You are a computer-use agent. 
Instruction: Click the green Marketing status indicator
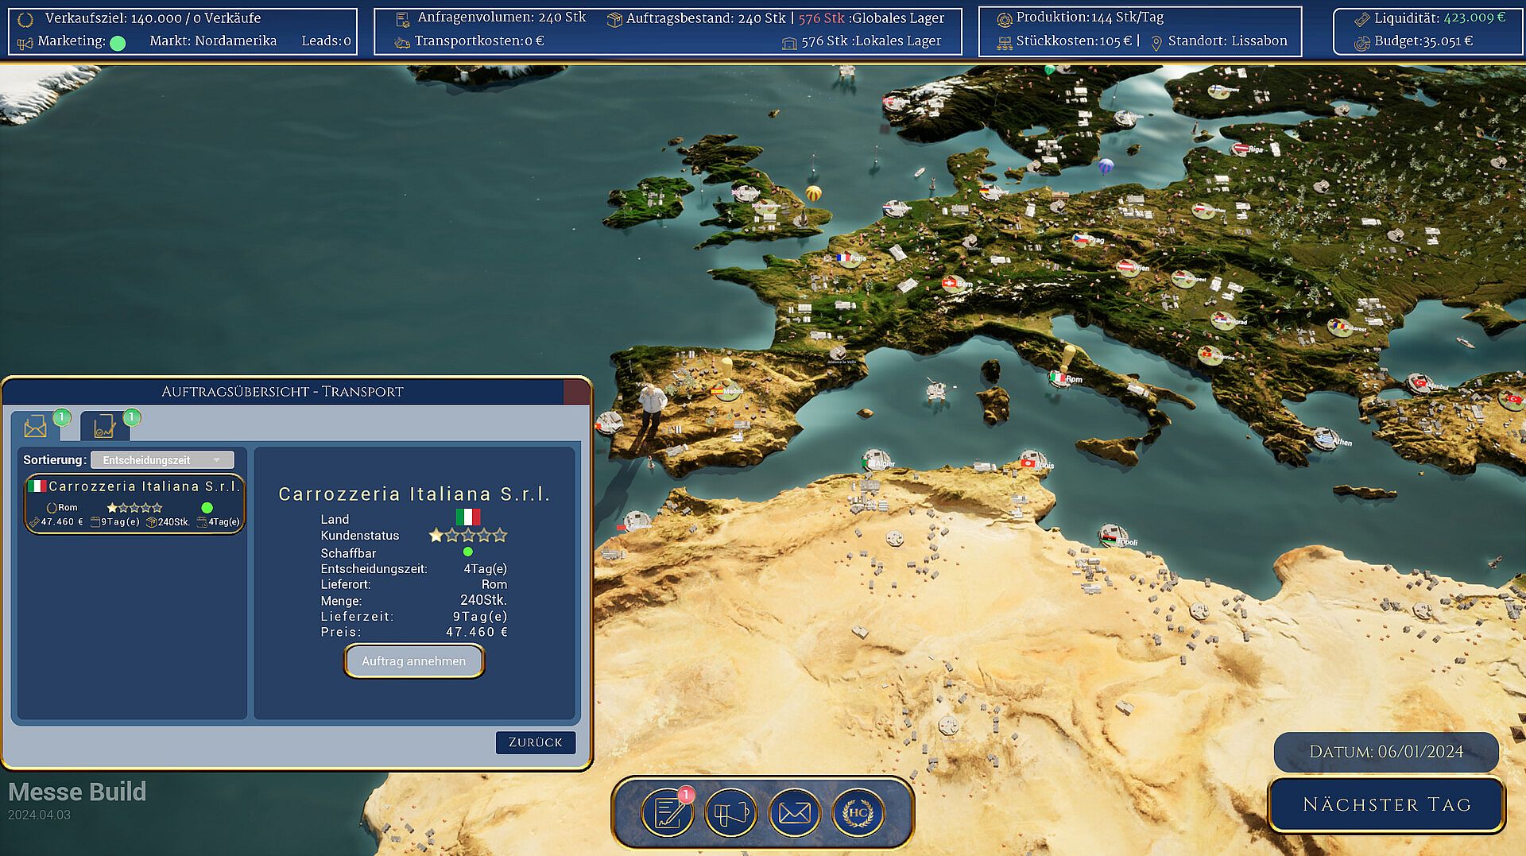118,43
